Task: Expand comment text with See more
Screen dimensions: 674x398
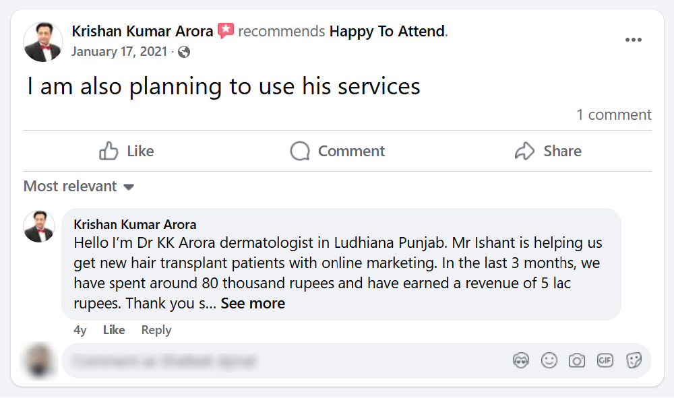Action: point(253,304)
